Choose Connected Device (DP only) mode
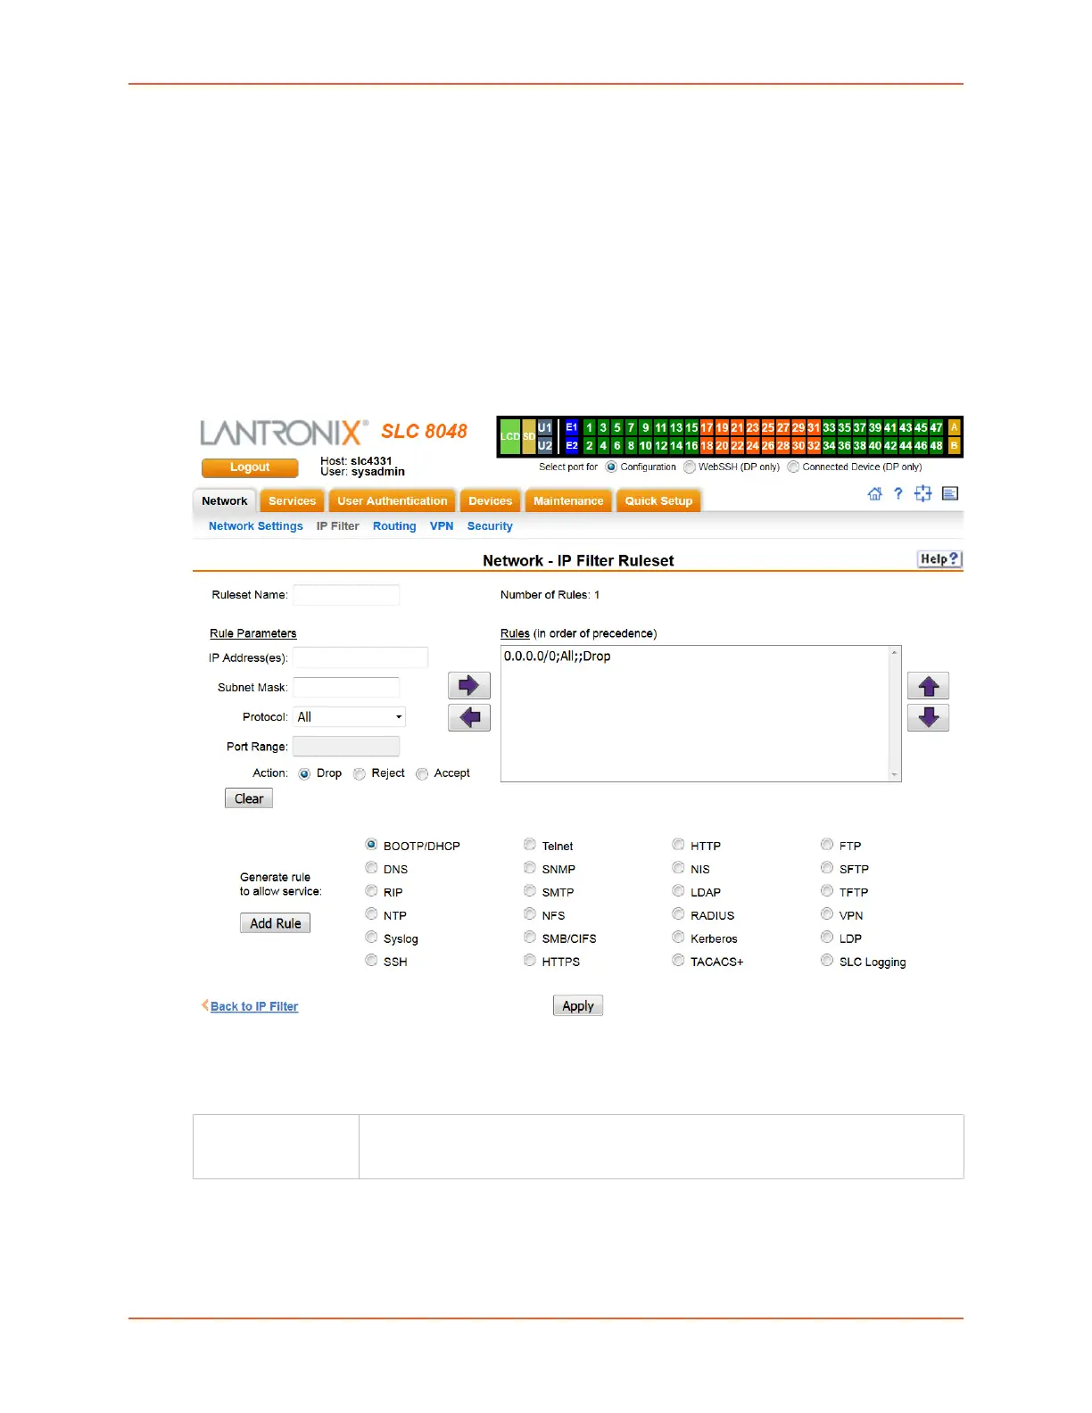The width and height of the screenshot is (1092, 1413). pos(793,467)
